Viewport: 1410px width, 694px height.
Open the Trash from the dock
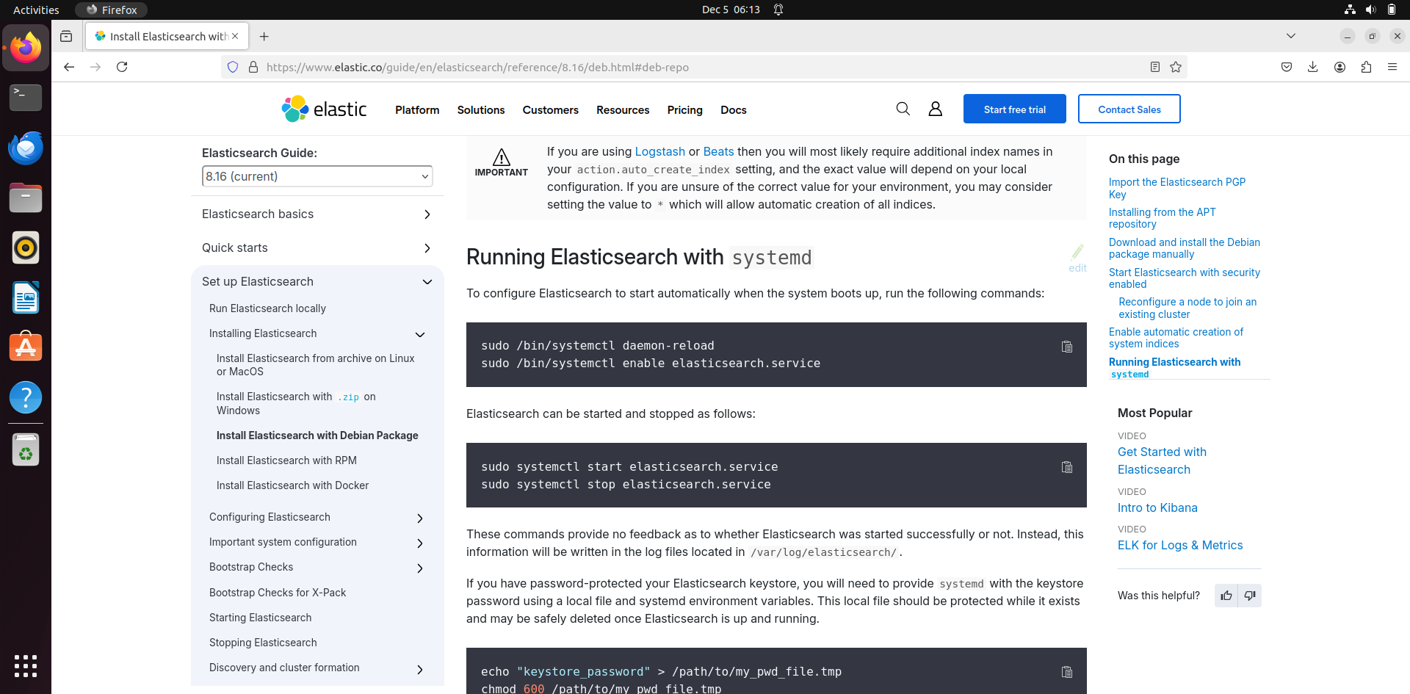pos(26,449)
